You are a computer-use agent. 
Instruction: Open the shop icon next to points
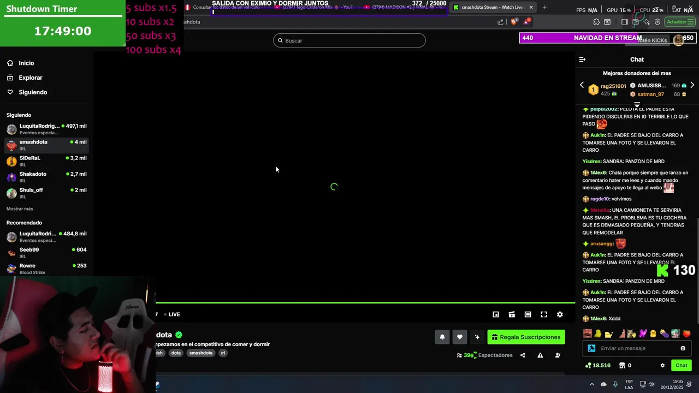pyautogui.click(x=621, y=366)
